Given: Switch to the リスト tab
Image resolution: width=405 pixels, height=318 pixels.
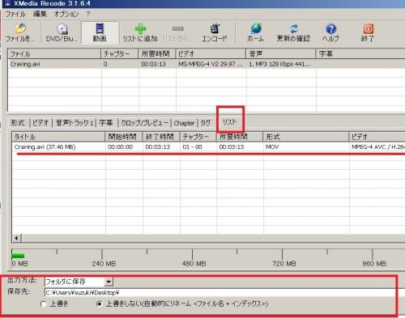Looking at the screenshot, I should click(229, 122).
